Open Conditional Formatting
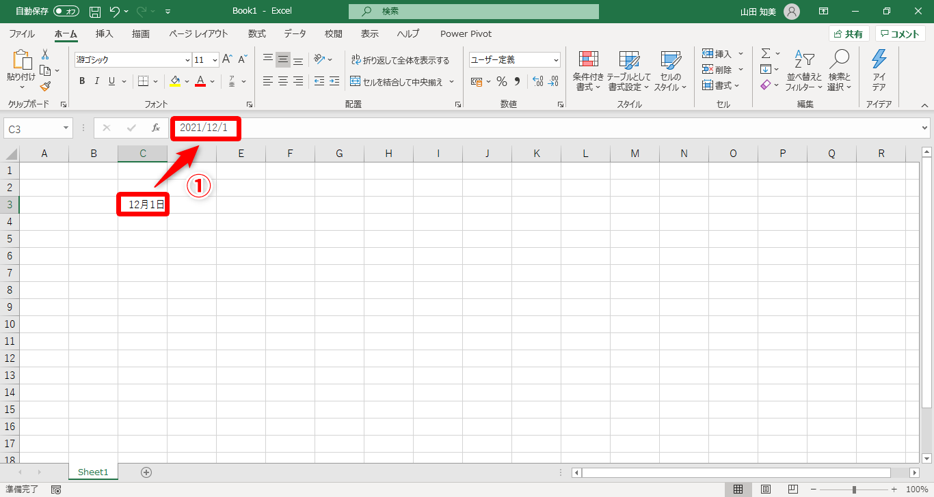Image resolution: width=934 pixels, height=497 pixels. tap(588, 71)
